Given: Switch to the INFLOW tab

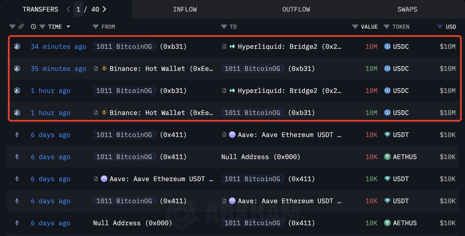Looking at the screenshot, I should coord(185,9).
